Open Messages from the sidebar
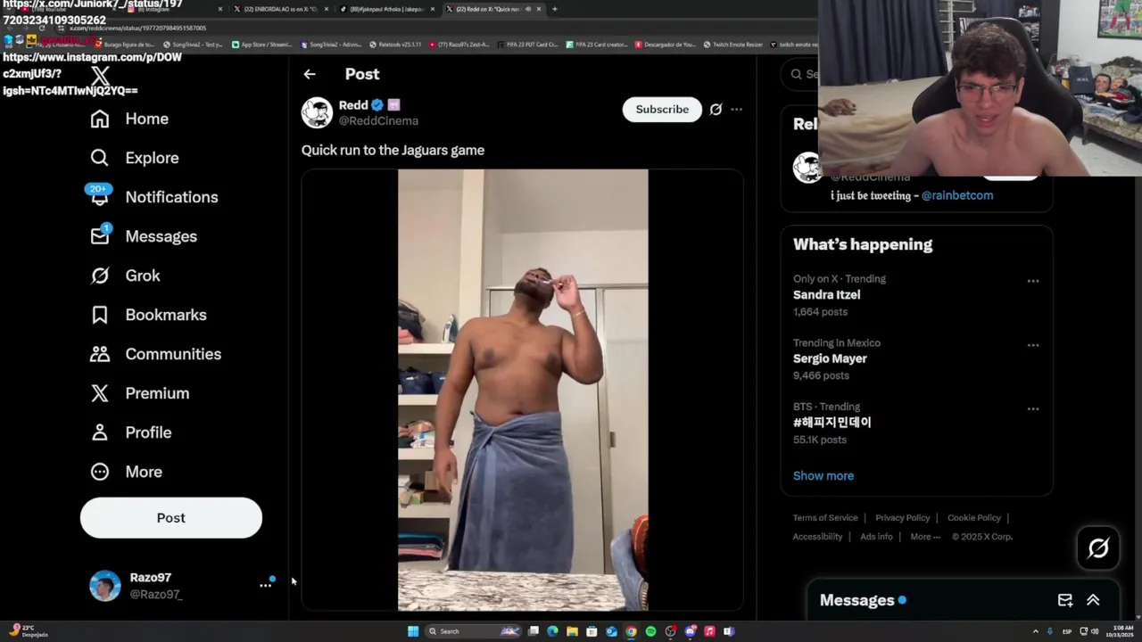The width and height of the screenshot is (1142, 642). click(x=144, y=236)
